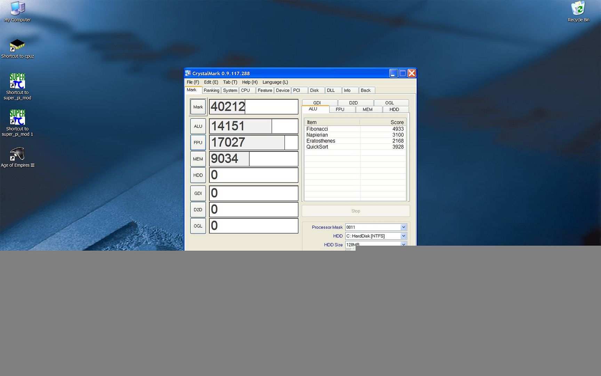This screenshot has height=376, width=601.
Task: Open the Tab (T) menu
Action: pos(230,82)
